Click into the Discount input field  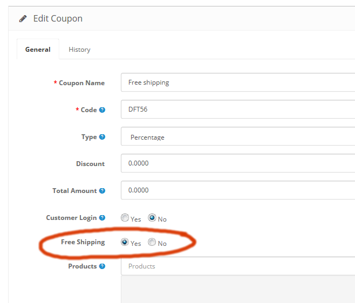(x=238, y=163)
